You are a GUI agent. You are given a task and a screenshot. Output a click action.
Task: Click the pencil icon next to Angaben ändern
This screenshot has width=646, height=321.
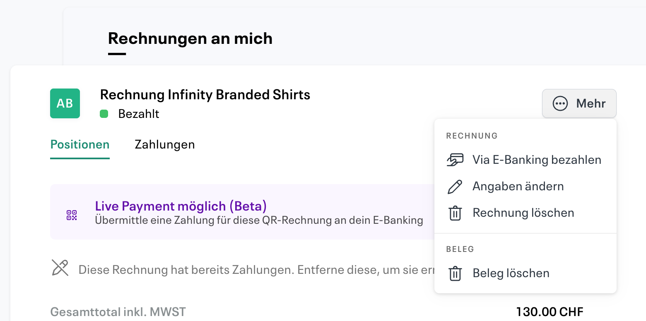click(x=455, y=186)
